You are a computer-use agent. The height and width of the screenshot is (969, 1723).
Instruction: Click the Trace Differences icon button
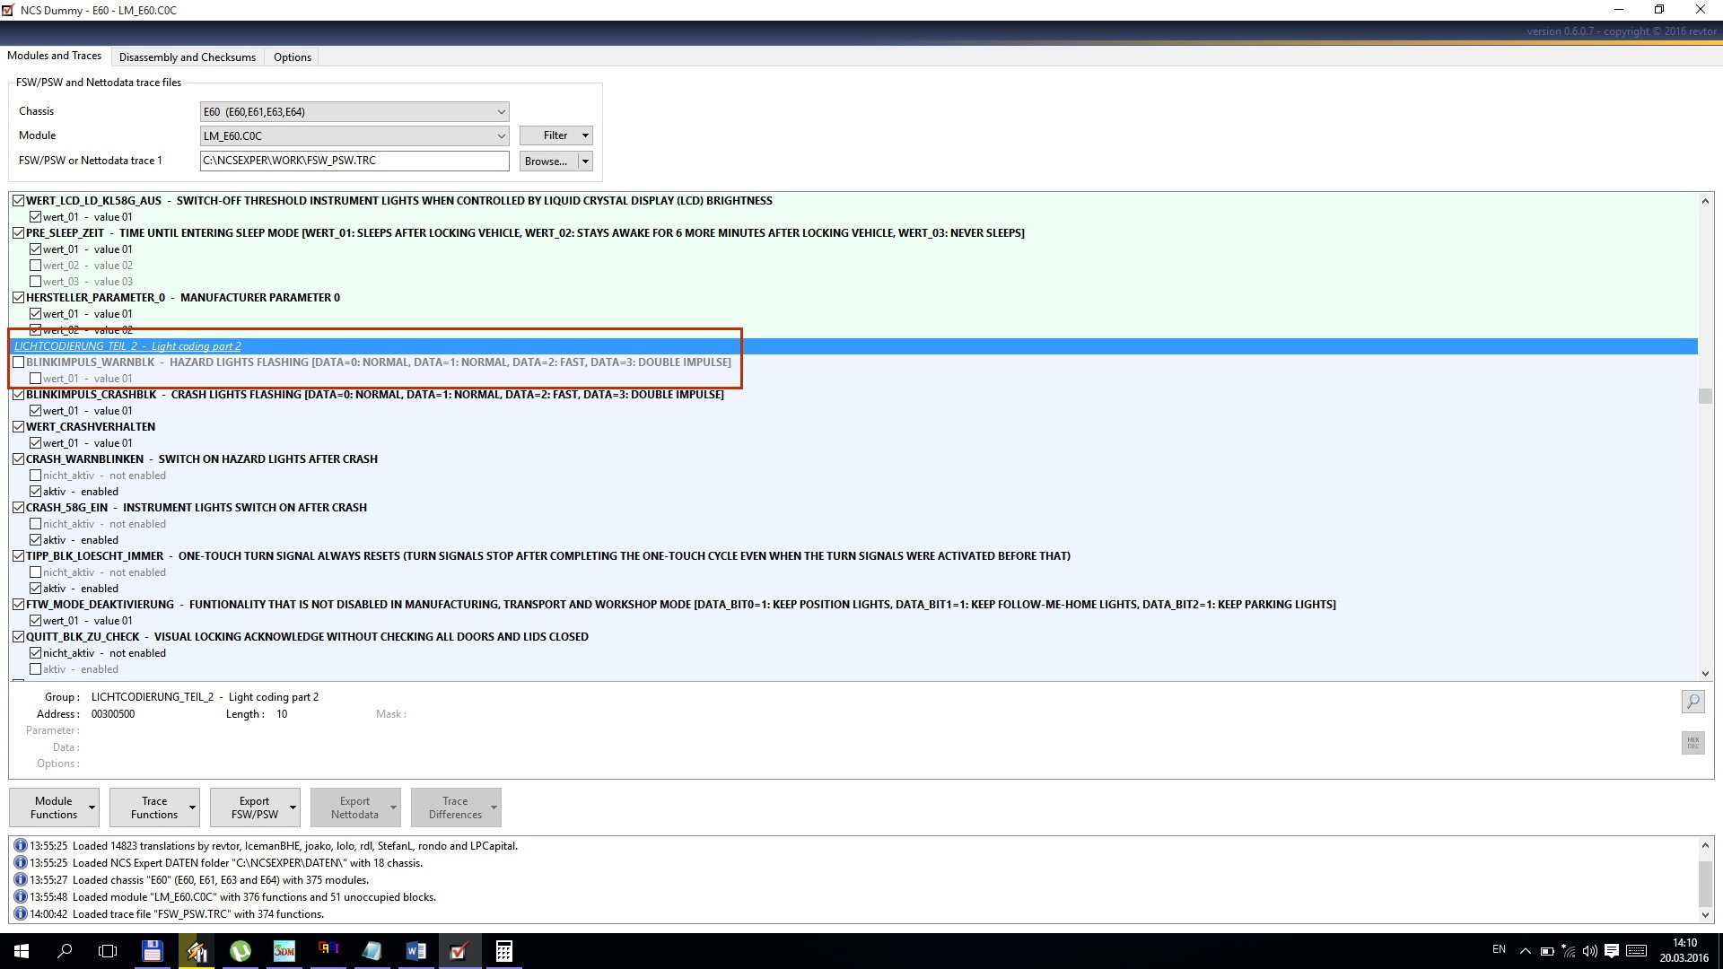coord(456,807)
